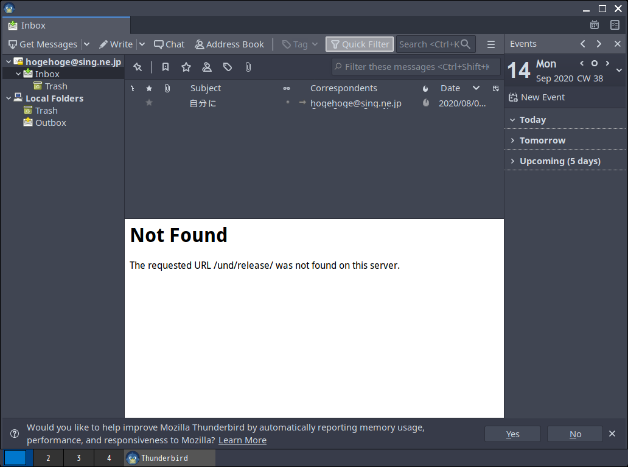
Task: Filter messages with attachments in quick filter bar
Action: tap(248, 67)
